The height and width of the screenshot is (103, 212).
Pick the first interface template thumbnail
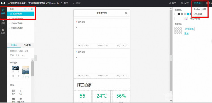pyautogui.click(x=16, y=72)
